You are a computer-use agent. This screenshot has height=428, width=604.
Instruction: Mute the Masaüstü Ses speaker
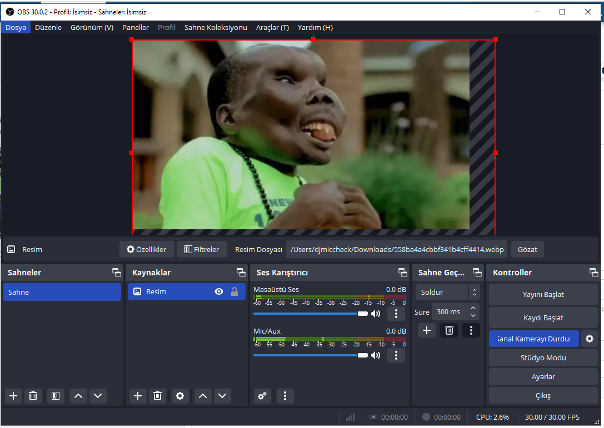point(376,314)
